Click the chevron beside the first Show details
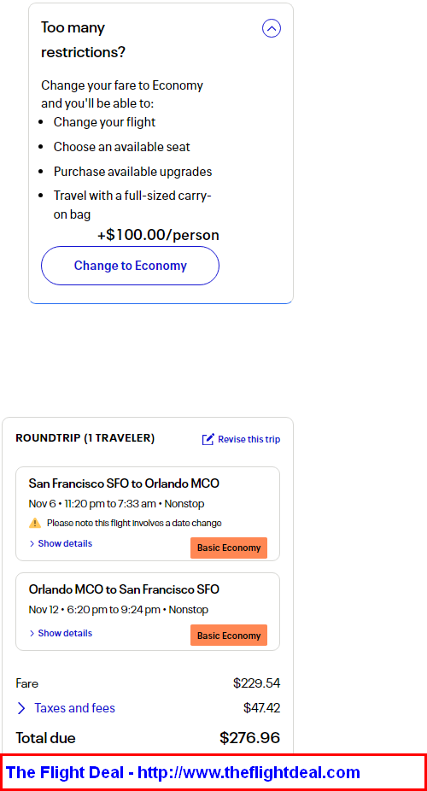The height and width of the screenshot is (791, 427). click(32, 543)
